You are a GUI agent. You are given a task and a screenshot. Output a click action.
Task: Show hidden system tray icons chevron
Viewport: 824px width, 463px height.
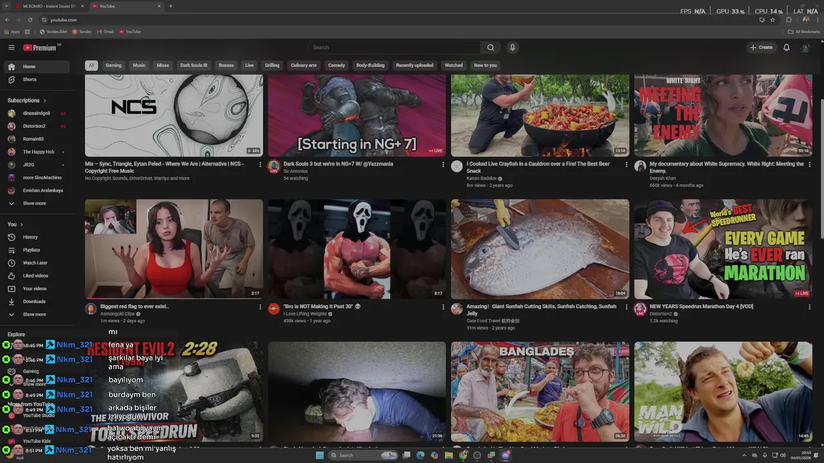pyautogui.click(x=745, y=455)
